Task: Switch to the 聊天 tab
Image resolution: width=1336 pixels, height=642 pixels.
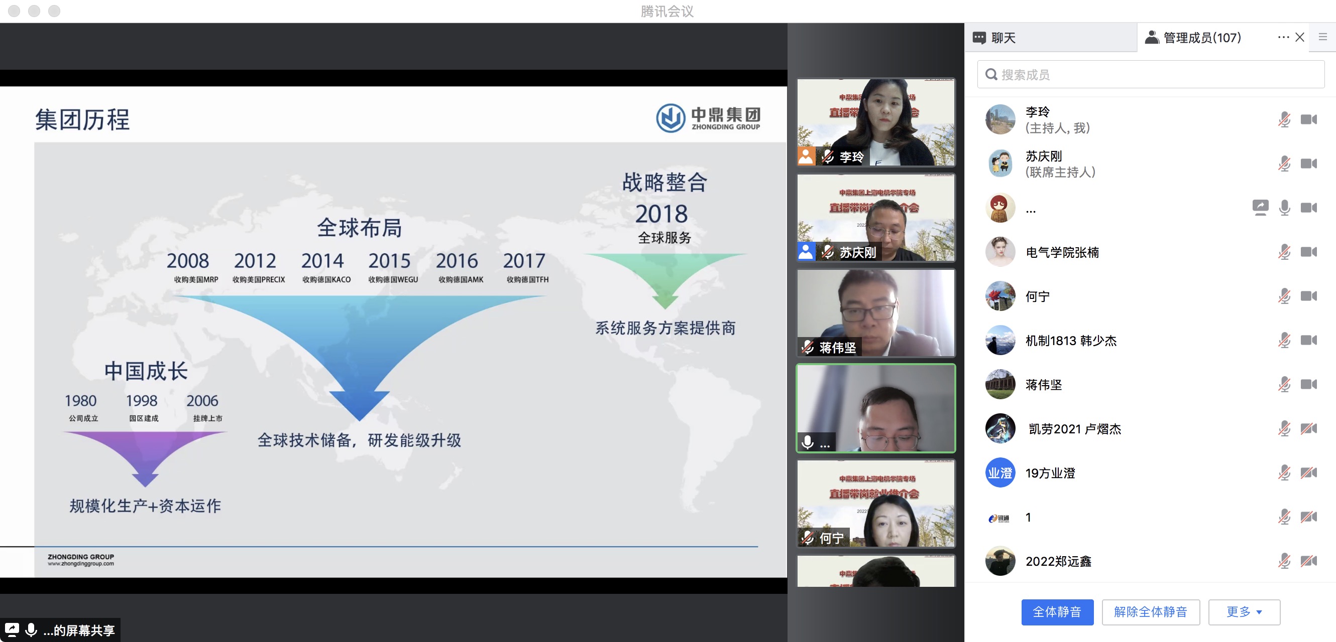Action: click(x=1003, y=38)
